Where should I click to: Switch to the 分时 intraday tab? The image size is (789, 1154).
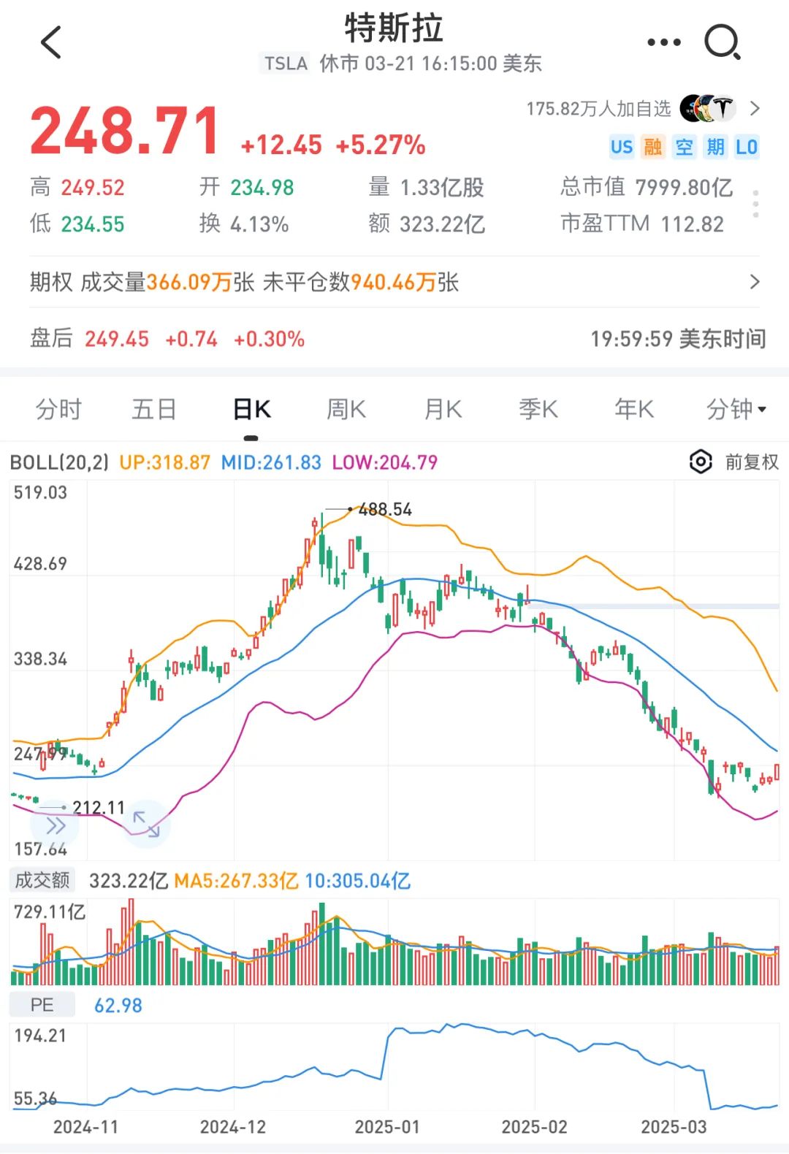click(x=58, y=409)
